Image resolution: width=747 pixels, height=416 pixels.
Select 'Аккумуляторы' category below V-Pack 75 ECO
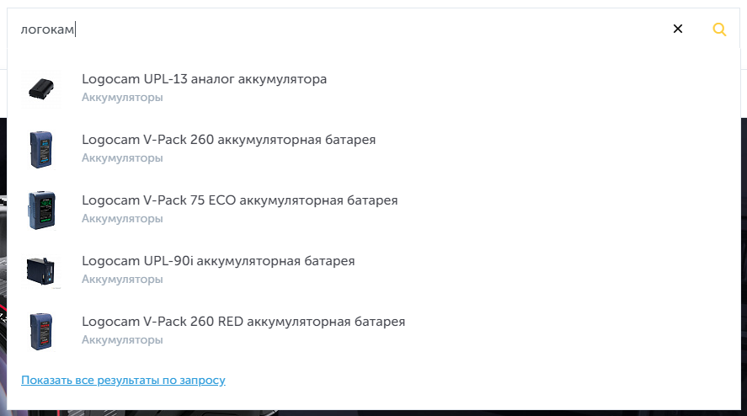pyautogui.click(x=122, y=219)
